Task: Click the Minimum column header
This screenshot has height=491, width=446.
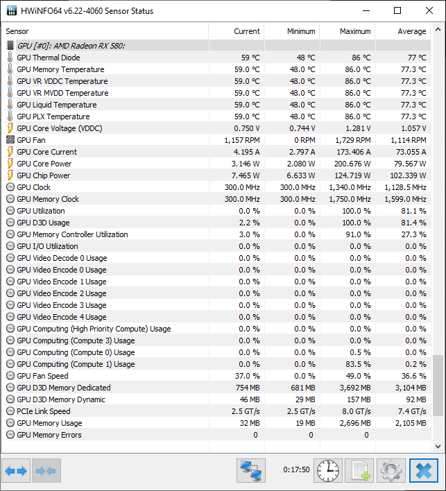Action: [292, 31]
